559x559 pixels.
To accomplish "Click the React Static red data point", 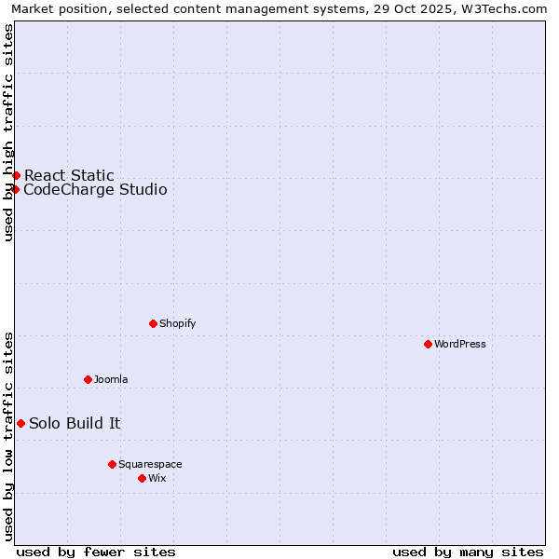I will coord(16,175).
